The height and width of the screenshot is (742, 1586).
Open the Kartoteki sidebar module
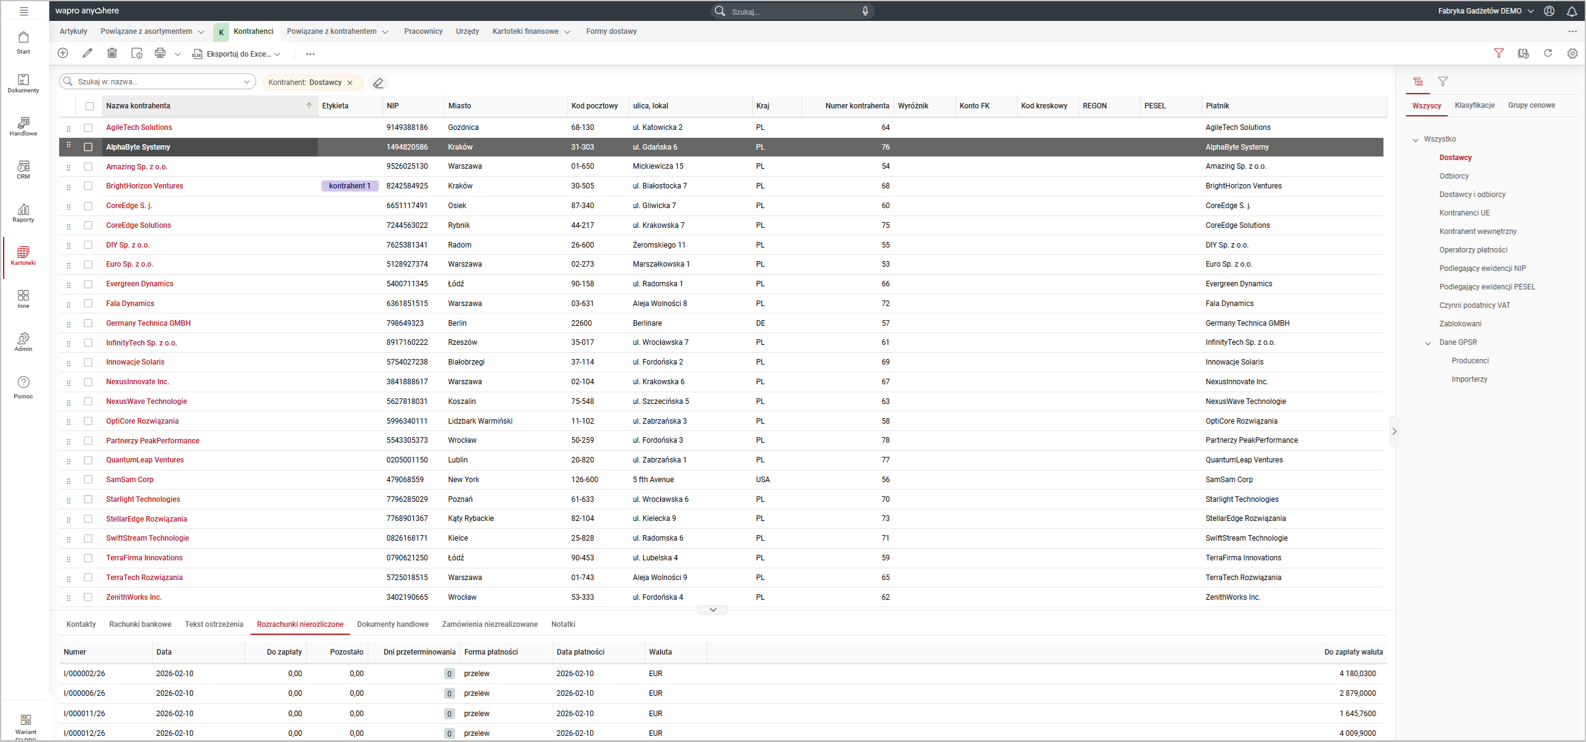(23, 256)
